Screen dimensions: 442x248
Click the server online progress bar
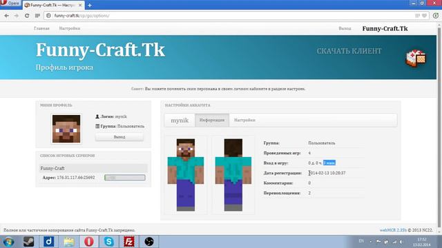tap(125, 178)
